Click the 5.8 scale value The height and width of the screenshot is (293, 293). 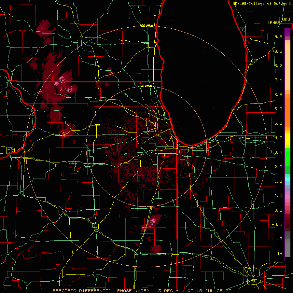(x=278, y=109)
